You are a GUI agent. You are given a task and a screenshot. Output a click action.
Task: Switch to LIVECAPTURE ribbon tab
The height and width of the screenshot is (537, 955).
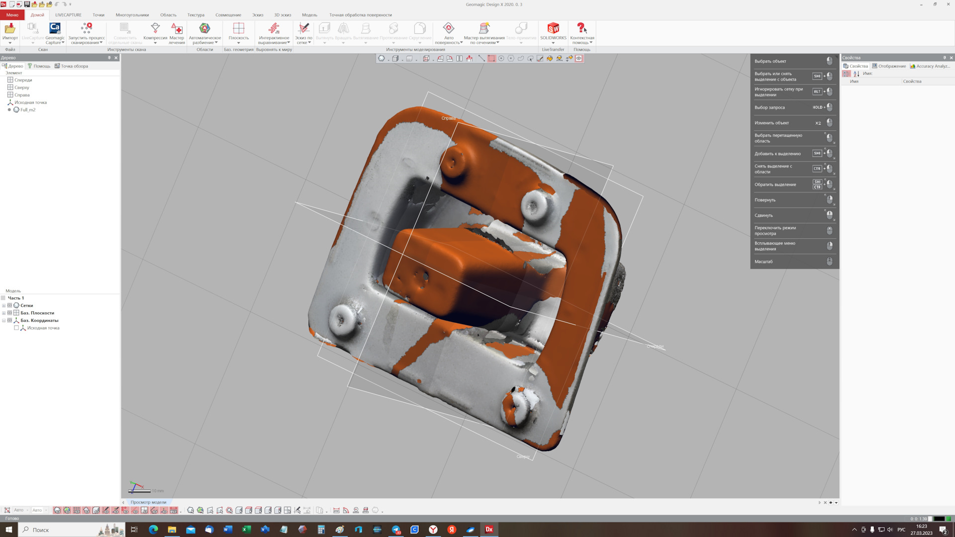coord(68,15)
